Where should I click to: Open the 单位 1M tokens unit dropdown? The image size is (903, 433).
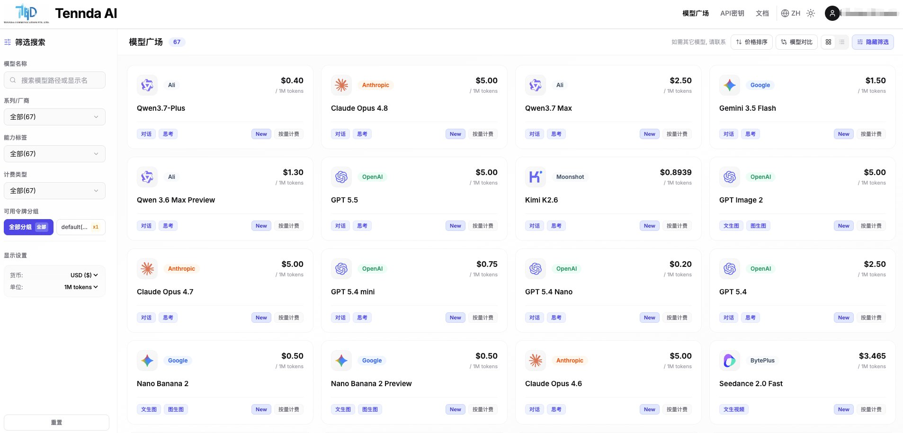pos(81,287)
